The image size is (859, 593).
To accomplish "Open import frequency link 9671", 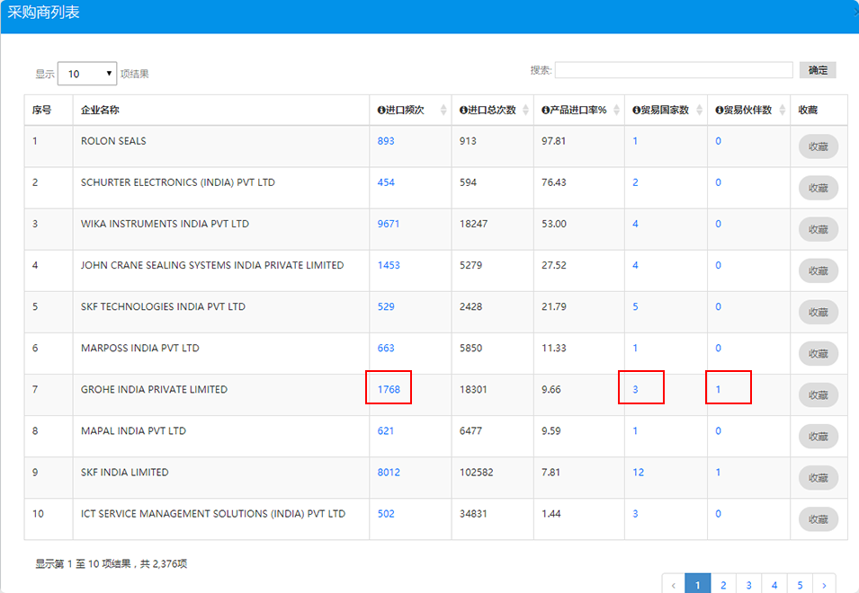I will click(x=389, y=224).
